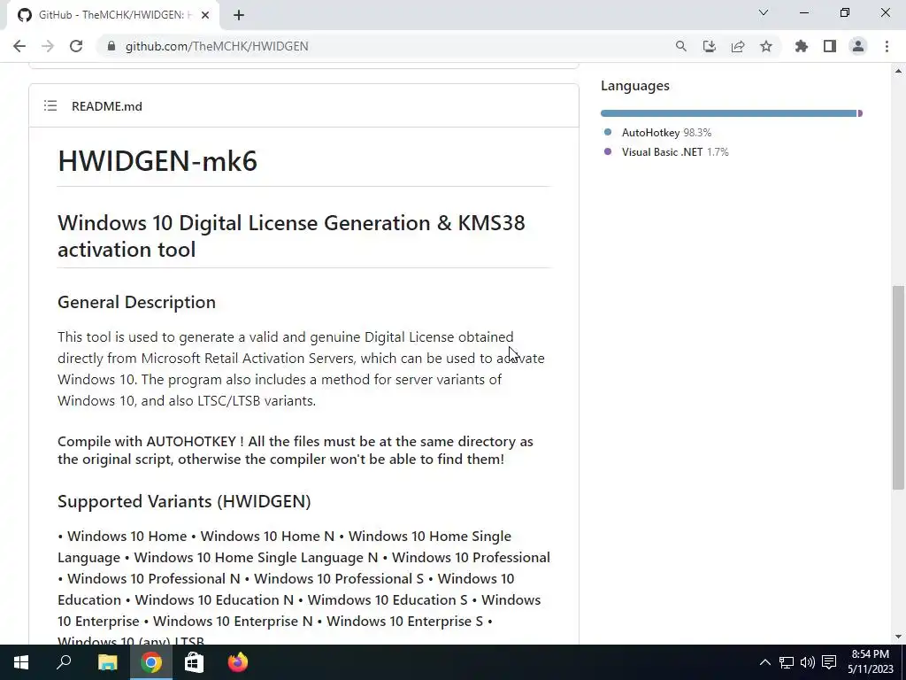Click the Visual Basic .NET 1.7% link

[x=675, y=152]
